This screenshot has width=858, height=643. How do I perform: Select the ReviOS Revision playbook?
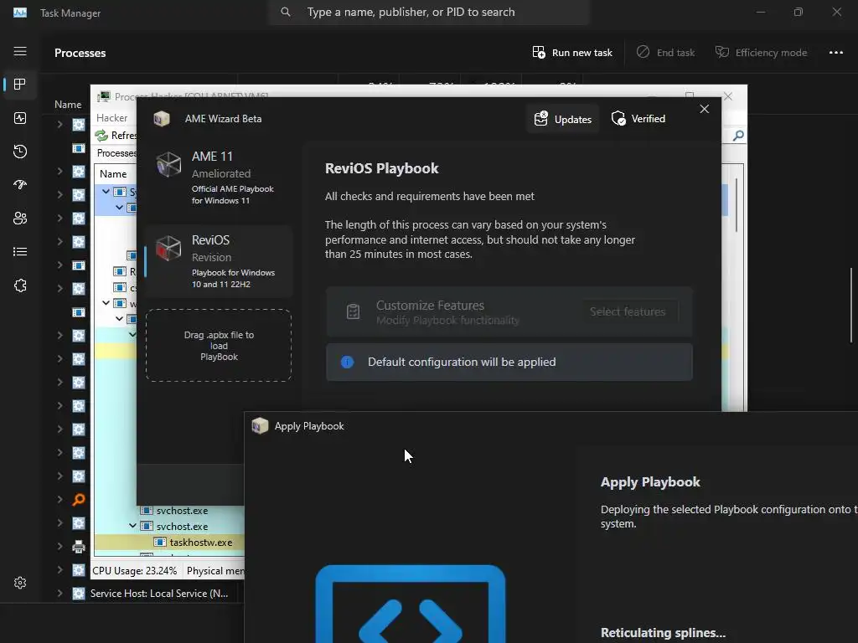[219, 262]
